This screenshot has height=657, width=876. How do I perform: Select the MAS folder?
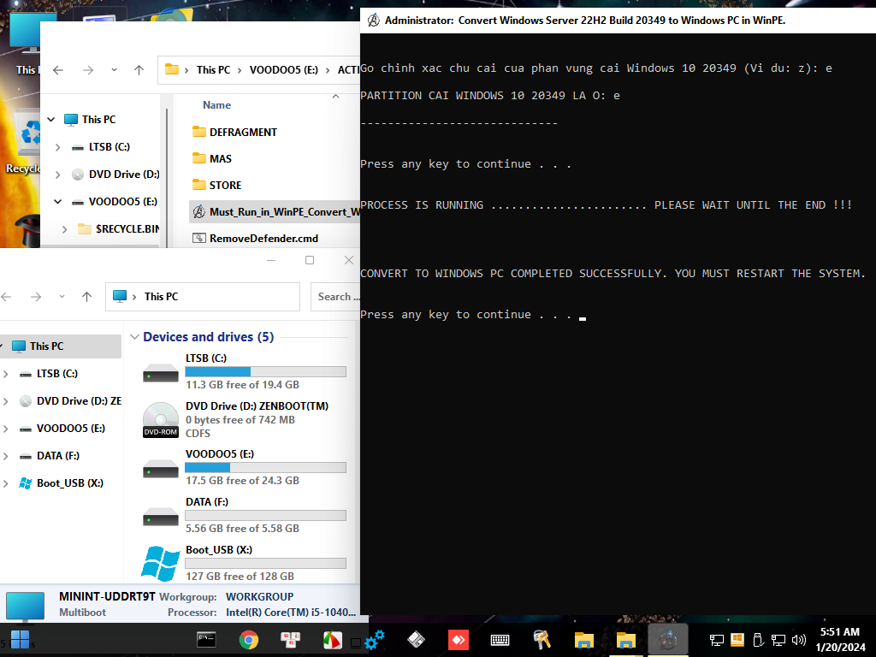click(212, 158)
